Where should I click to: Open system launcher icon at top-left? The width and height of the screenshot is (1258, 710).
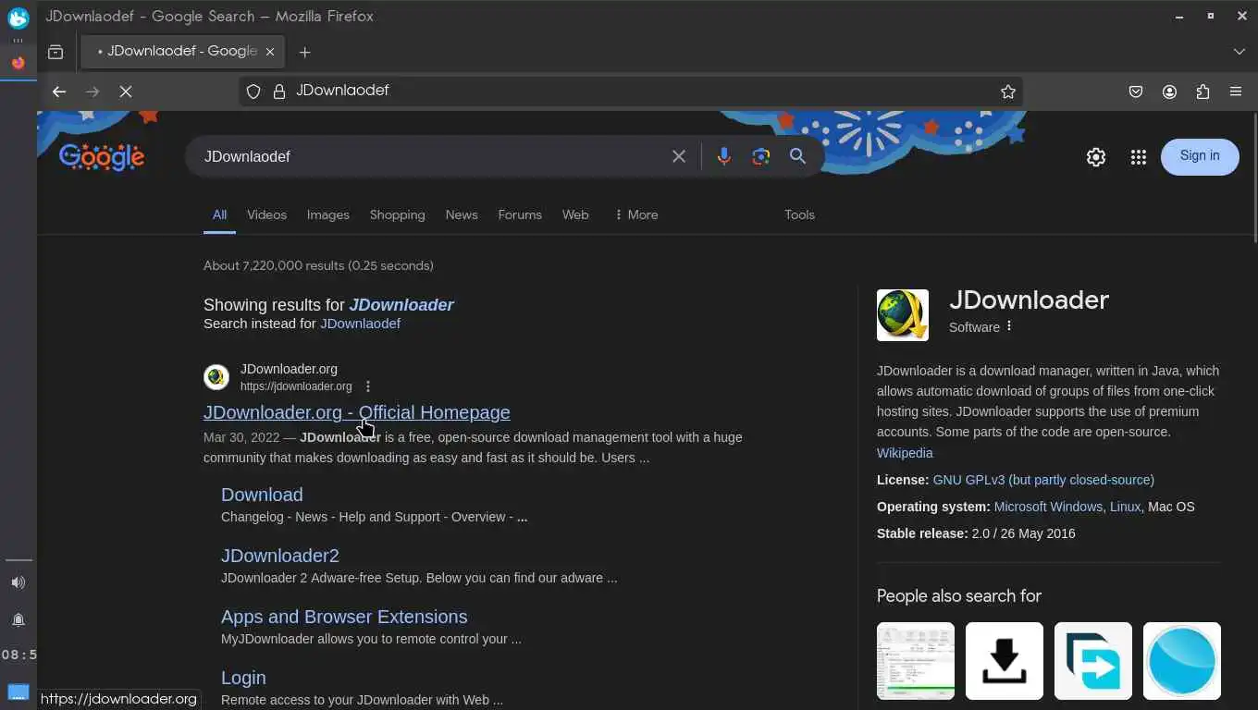tap(18, 17)
